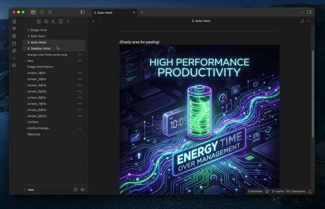This screenshot has height=209, width=325.
Task: Create a new folder in explorer
Action: [46, 22]
